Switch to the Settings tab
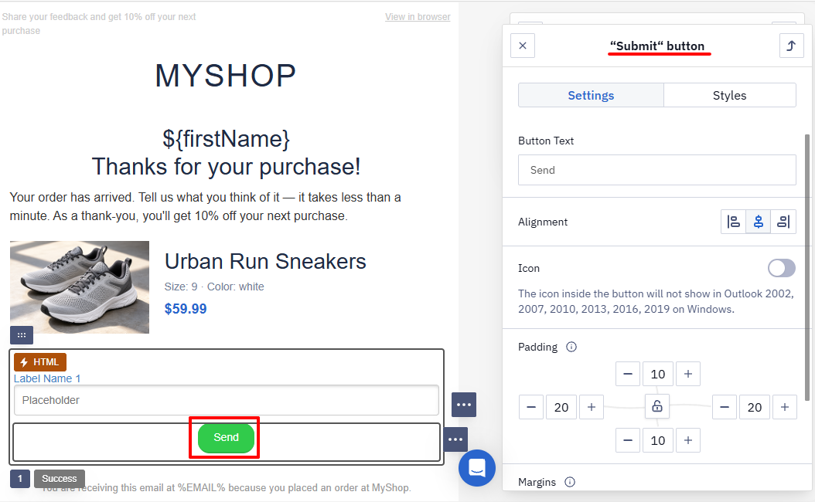 tap(591, 96)
